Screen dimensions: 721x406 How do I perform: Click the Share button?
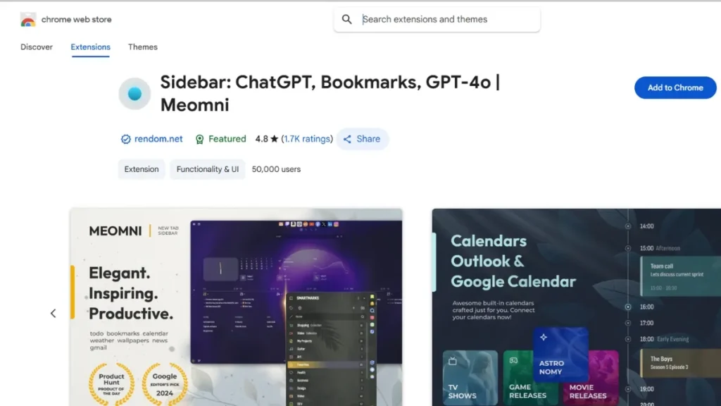click(363, 139)
